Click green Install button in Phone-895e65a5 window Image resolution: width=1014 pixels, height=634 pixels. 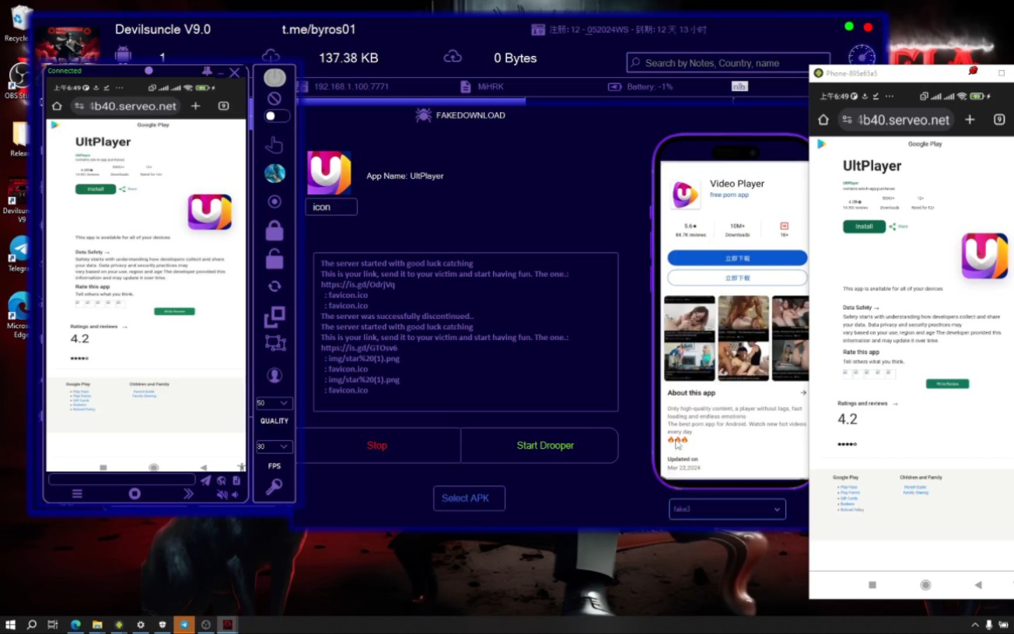pos(864,226)
